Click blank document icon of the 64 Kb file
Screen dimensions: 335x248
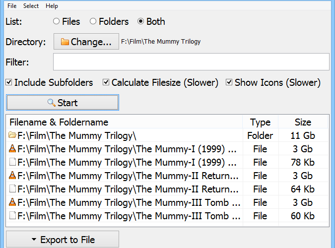tap(12, 188)
